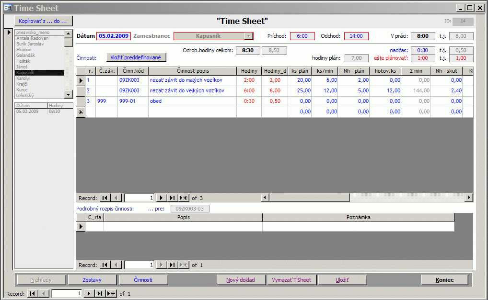This screenshot has width=488, height=300.
Task: Click the Dátum field 05.02.2009
Action: [114, 36]
